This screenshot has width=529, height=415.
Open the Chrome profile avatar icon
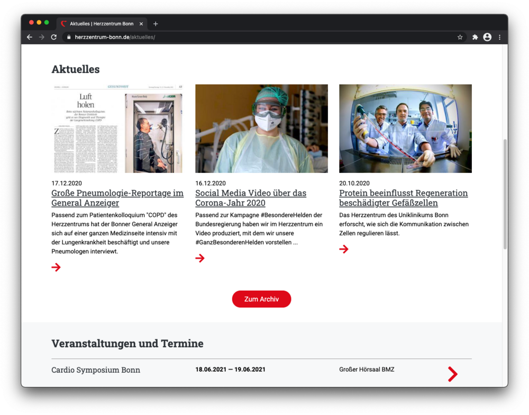pos(487,37)
